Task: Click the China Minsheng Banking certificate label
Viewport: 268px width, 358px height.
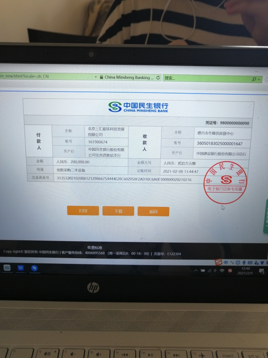Action: pyautogui.click(x=129, y=78)
